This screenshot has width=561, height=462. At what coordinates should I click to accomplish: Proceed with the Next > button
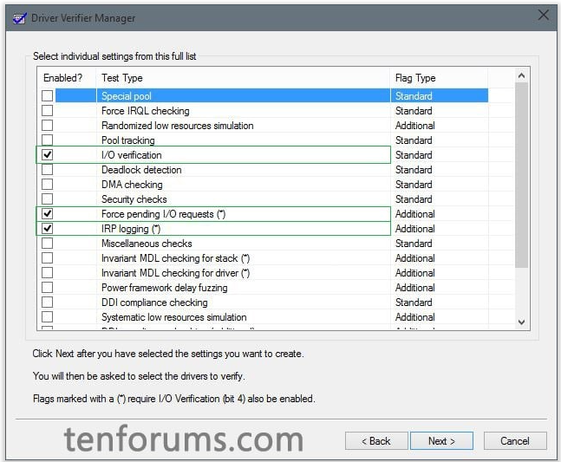coord(441,441)
